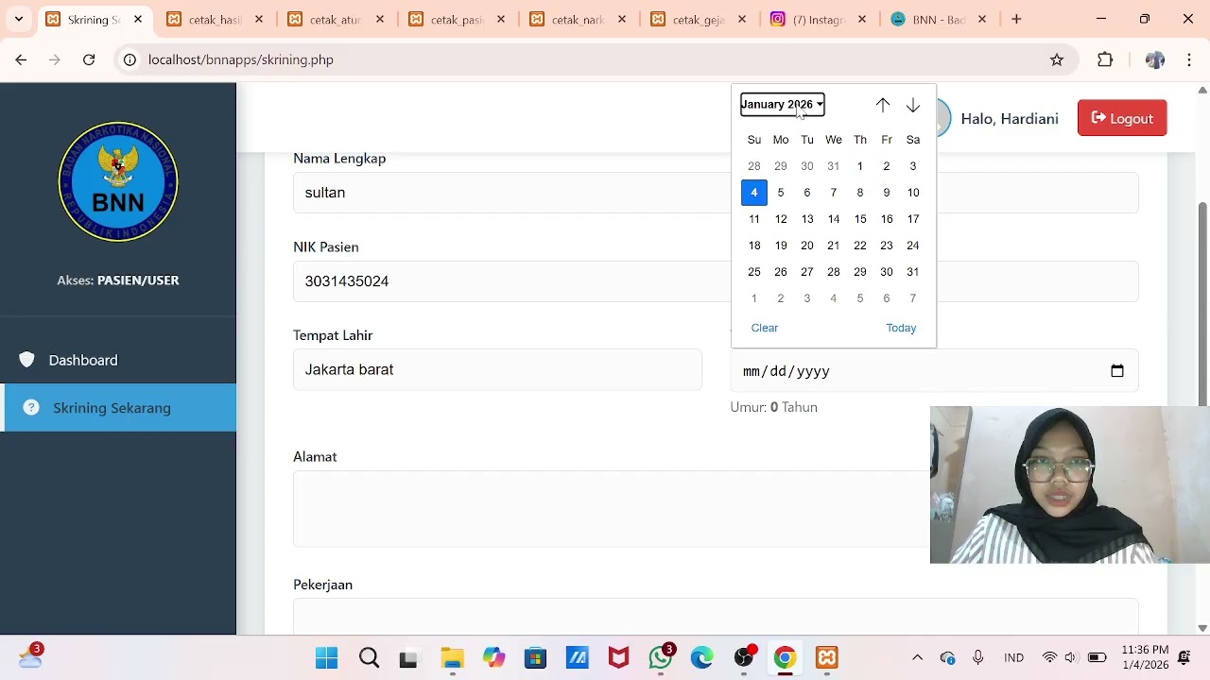Show hidden system tray icons
This screenshot has height=680, width=1210.
pyautogui.click(x=917, y=657)
